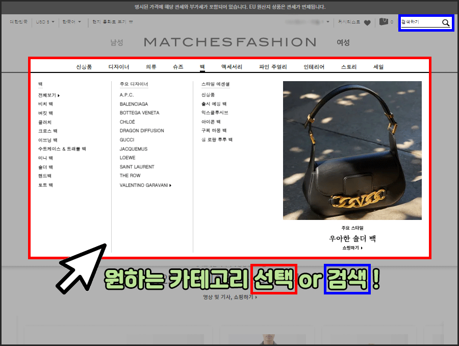The width and height of the screenshot is (459, 346).
Task: Select 수트케이스 & 트래블 백 category
Action: (62, 149)
